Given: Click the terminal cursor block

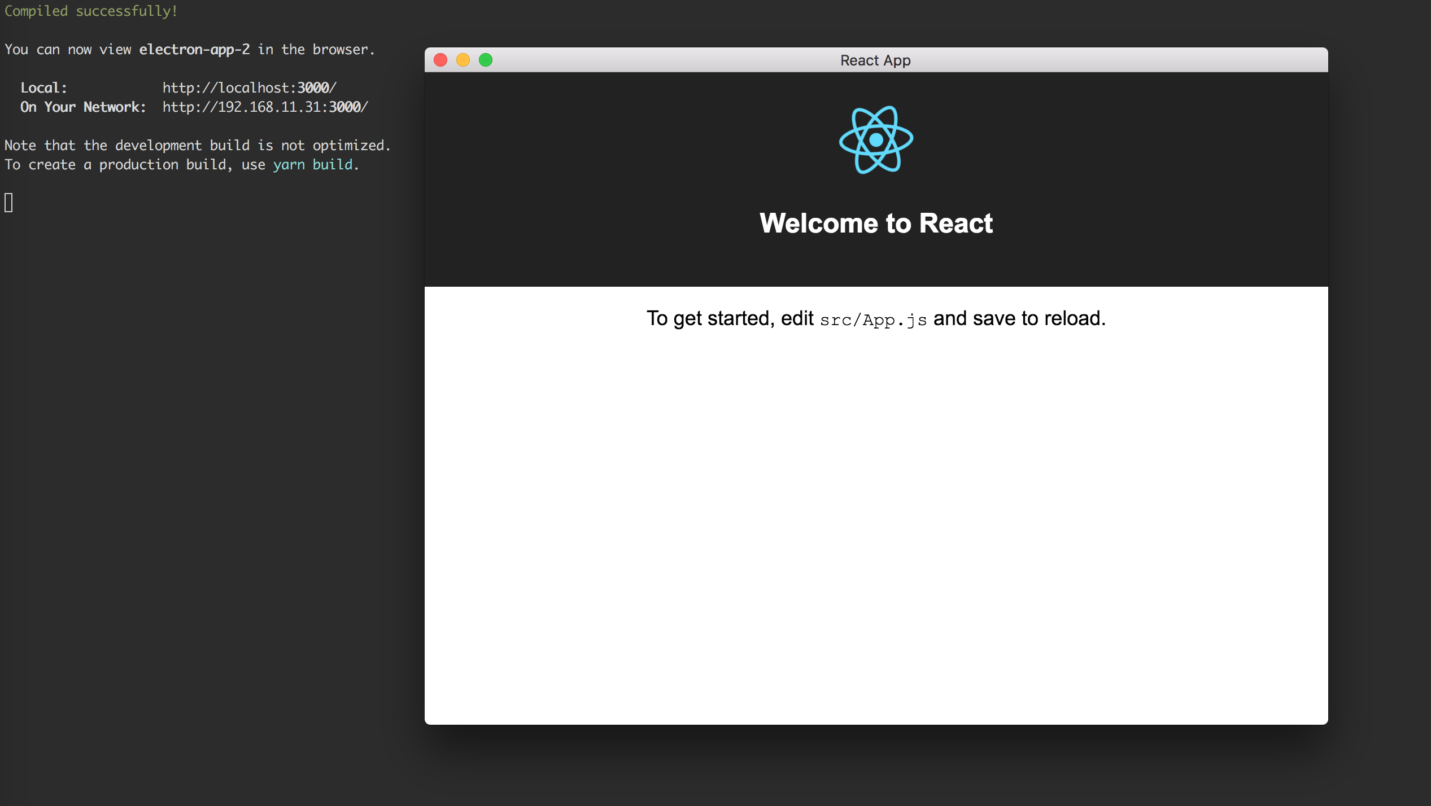Looking at the screenshot, I should (8, 203).
